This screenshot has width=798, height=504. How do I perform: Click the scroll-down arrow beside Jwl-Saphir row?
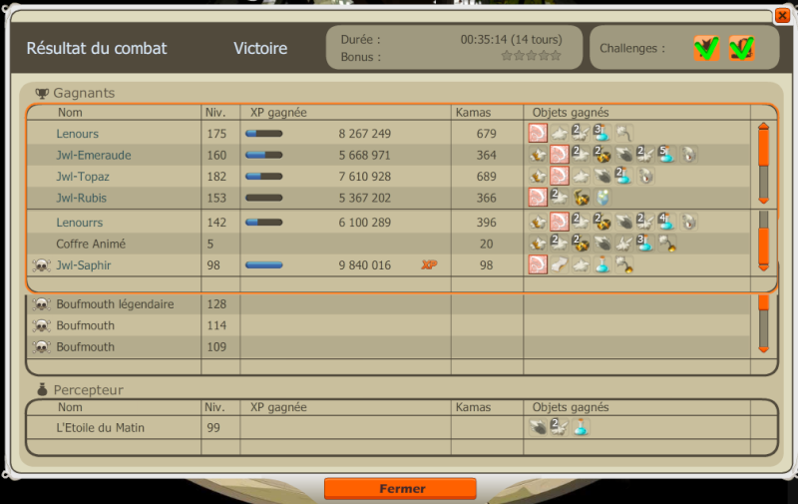pos(763,267)
